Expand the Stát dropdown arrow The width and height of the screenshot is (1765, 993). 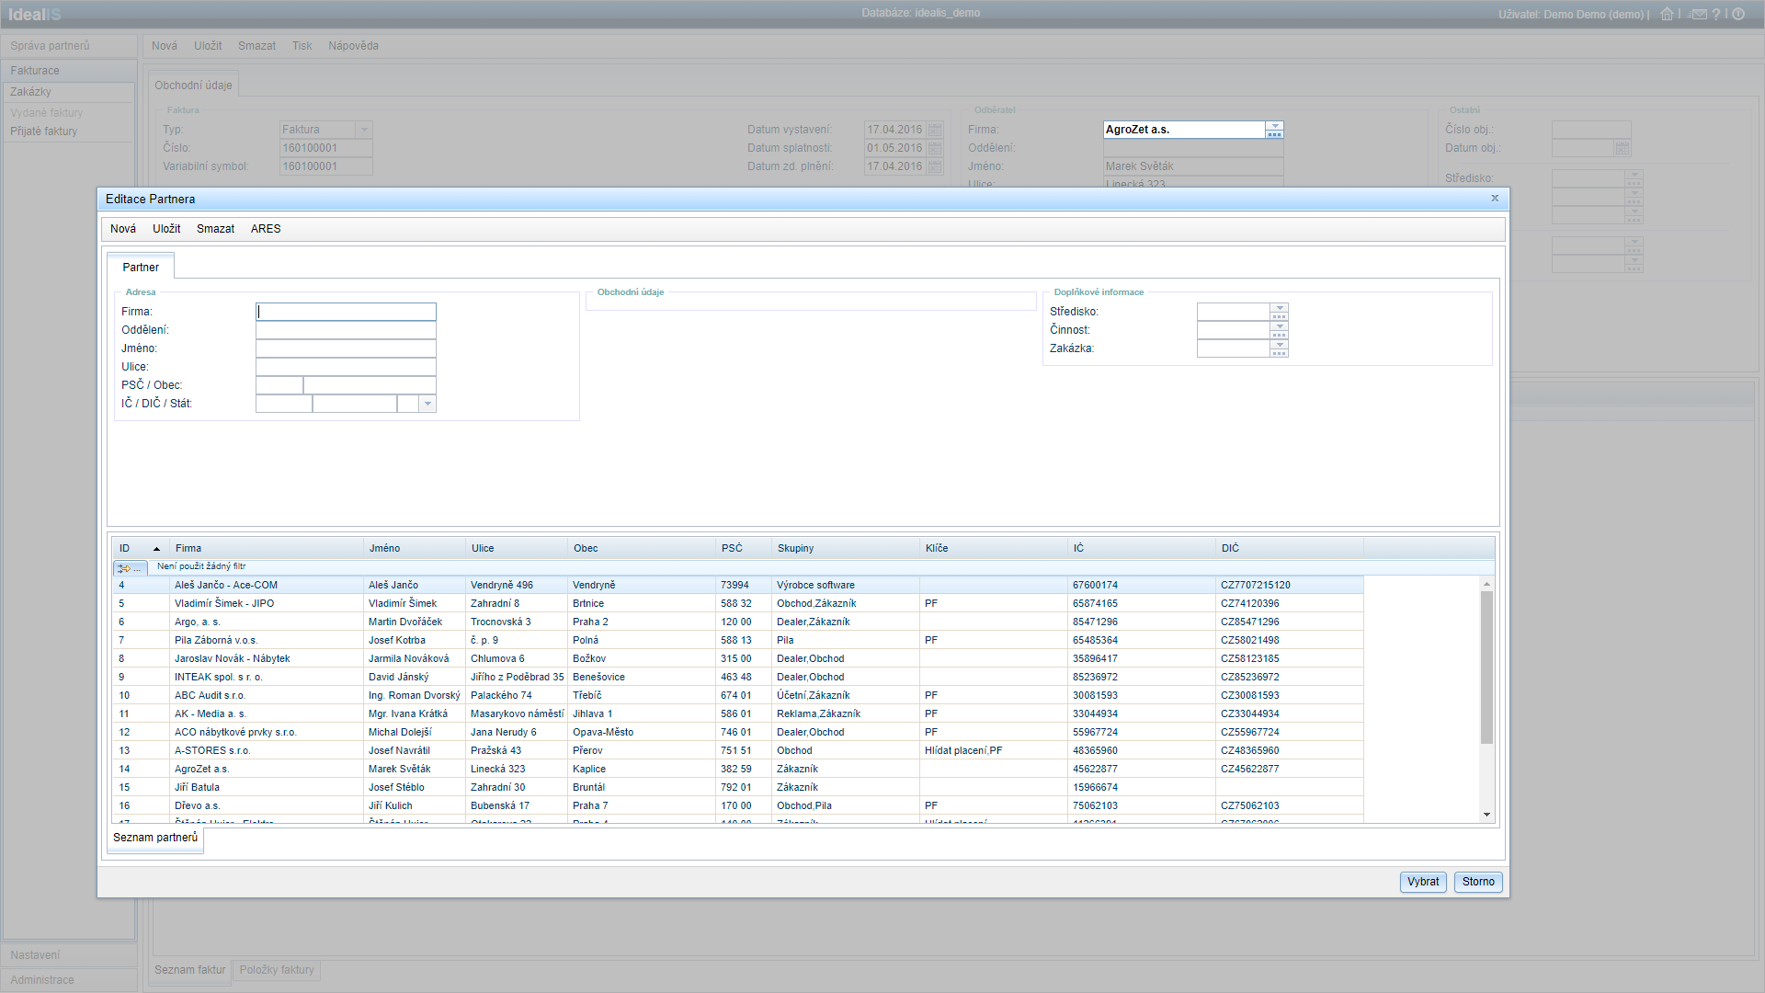point(427,404)
